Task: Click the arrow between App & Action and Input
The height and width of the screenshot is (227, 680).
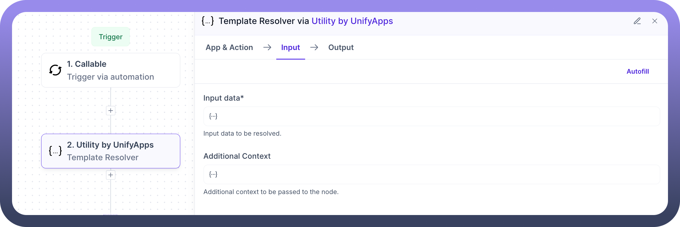Action: (267, 47)
